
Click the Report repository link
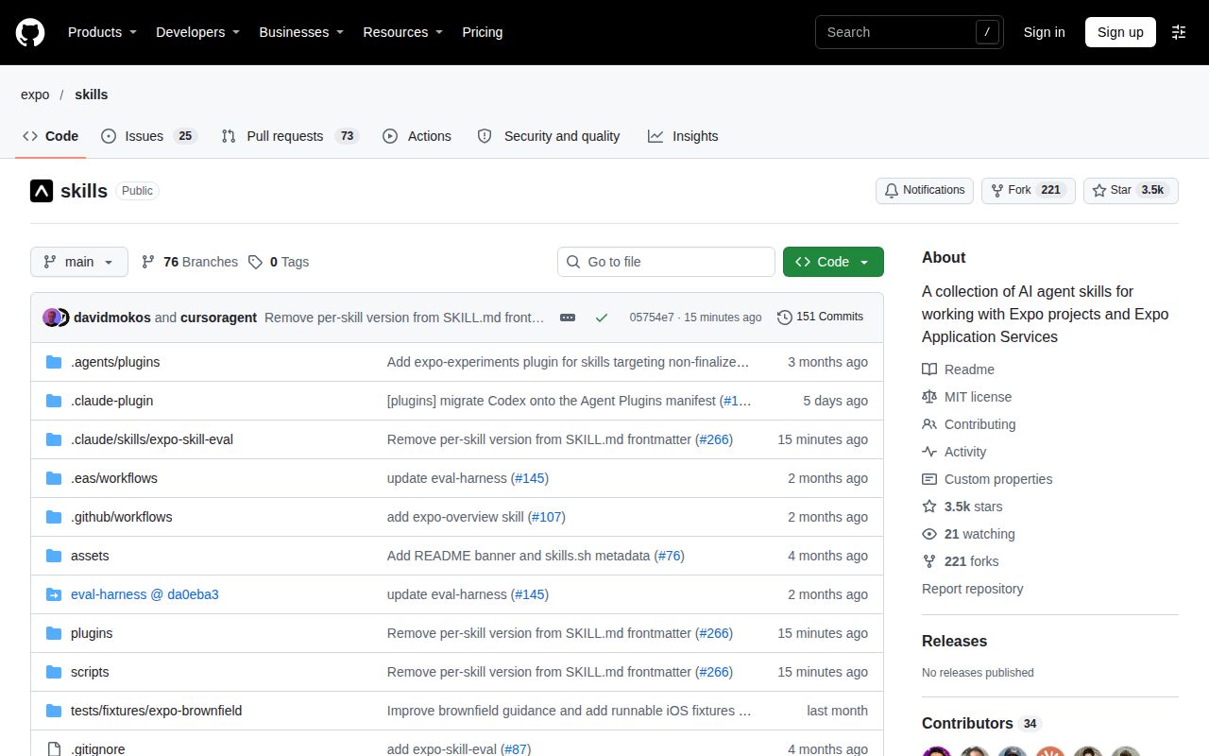[x=972, y=589]
